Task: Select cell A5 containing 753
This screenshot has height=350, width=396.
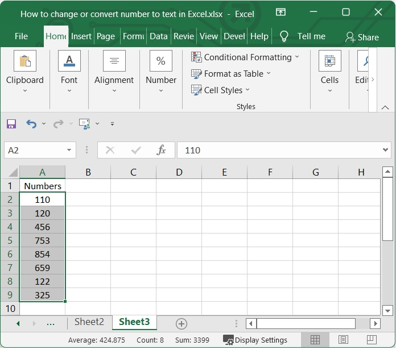Action: coord(43,240)
